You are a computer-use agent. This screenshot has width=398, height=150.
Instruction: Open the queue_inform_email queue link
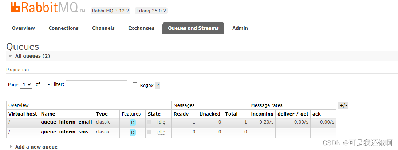pos(67,122)
